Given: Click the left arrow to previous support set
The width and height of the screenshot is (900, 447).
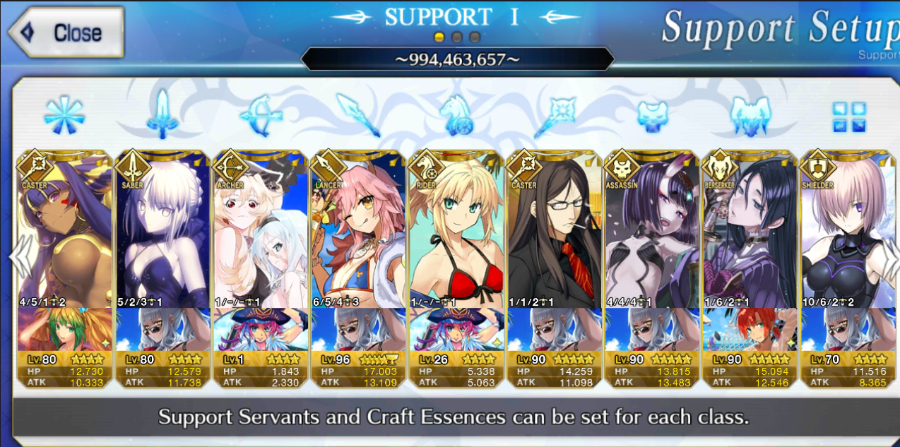Looking at the screenshot, I should click(x=20, y=256).
